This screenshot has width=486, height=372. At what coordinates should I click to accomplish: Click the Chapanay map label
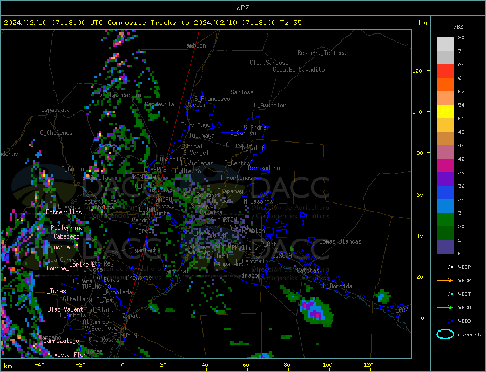tap(230, 191)
